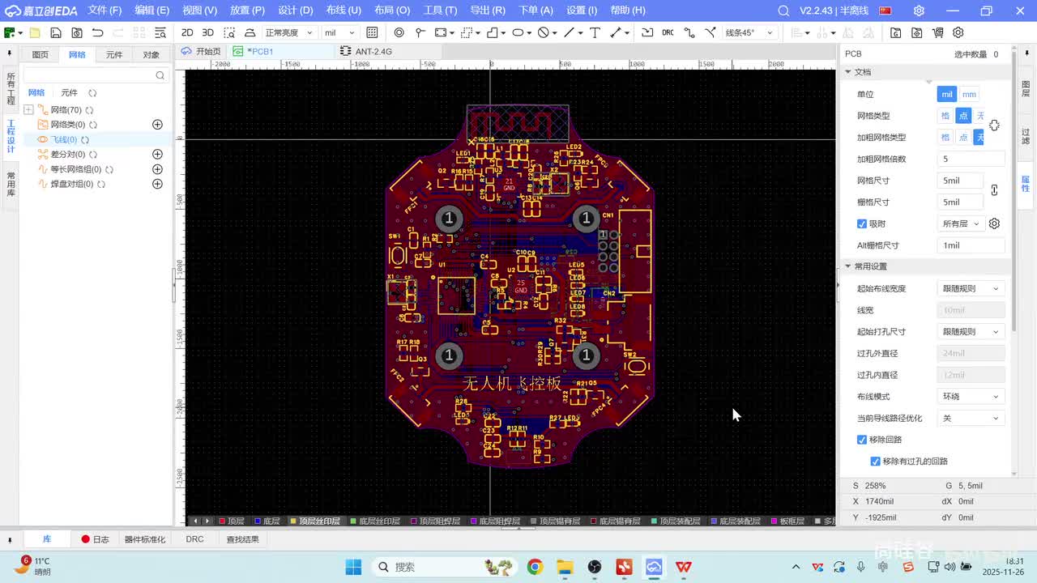
Task: Switch to 2D view
Action: pos(187,32)
